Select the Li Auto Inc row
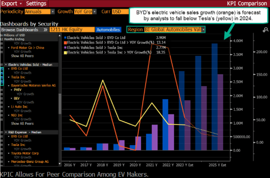Screen dimensions: 270x178 (x=19, y=107)
